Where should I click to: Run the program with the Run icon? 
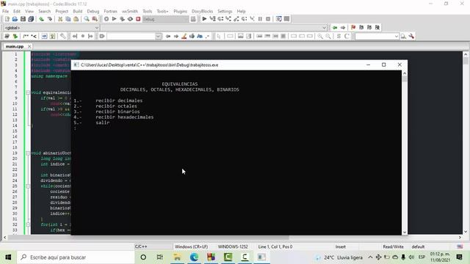115,19
